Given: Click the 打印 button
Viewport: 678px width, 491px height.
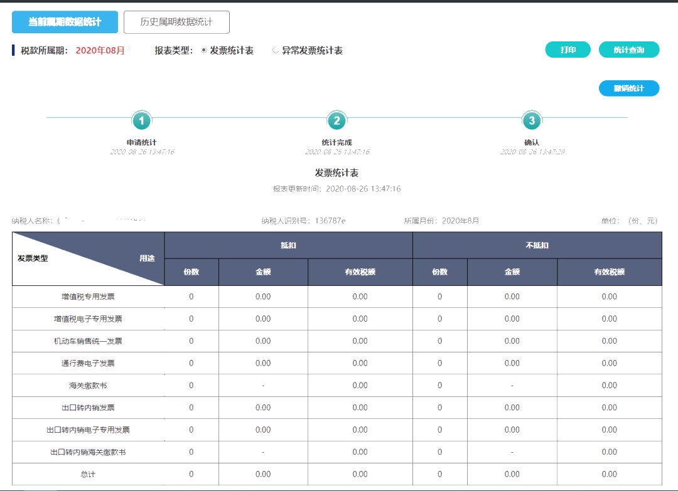Looking at the screenshot, I should [568, 49].
